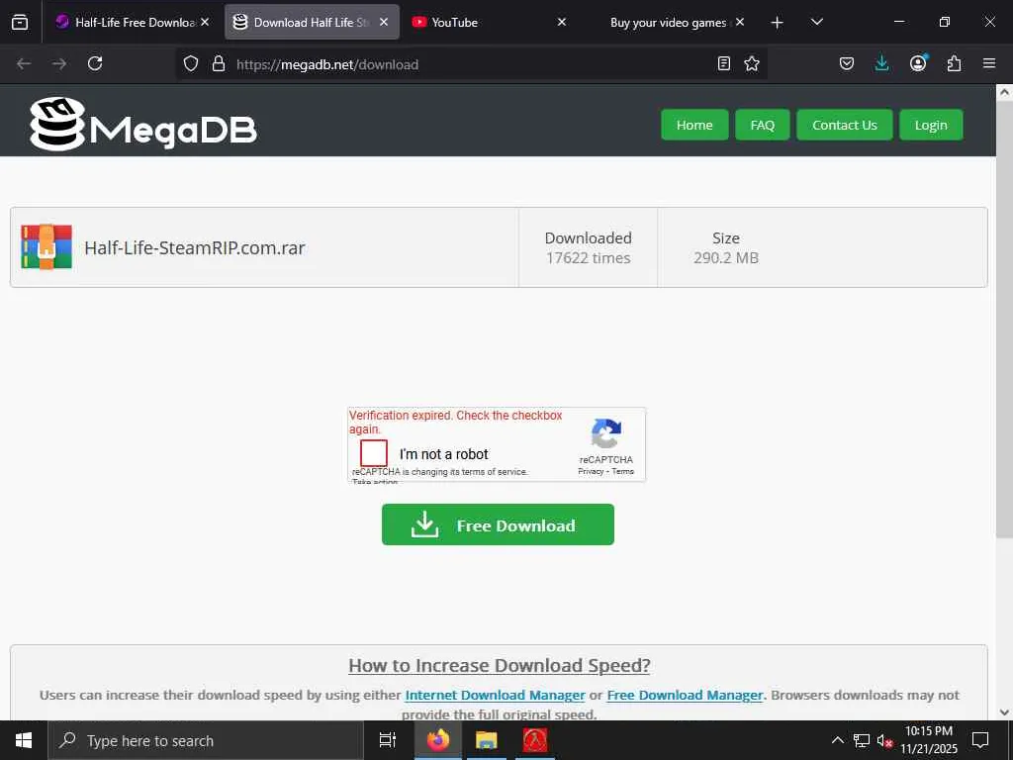Open Task View on the taskbar
This screenshot has width=1013, height=760.
point(388,740)
